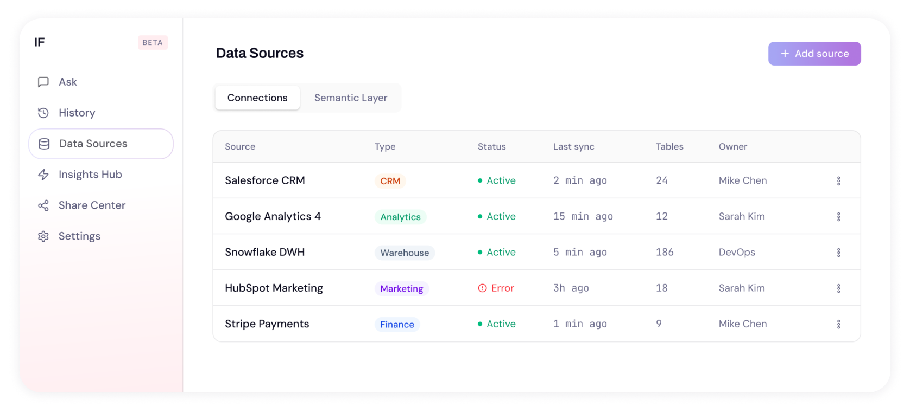Image resolution: width=910 pixels, height=413 pixels.
Task: Click Sarah Kim in HubSpot Marketing row
Action: point(742,288)
